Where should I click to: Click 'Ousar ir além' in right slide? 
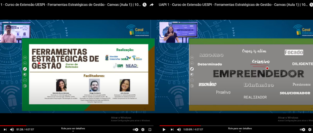pos(254,51)
